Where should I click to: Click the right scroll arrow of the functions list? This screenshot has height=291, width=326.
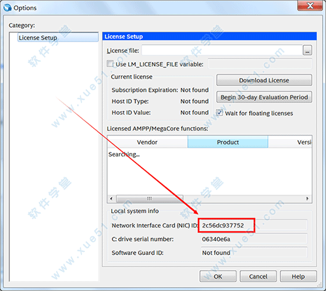tap(307, 198)
